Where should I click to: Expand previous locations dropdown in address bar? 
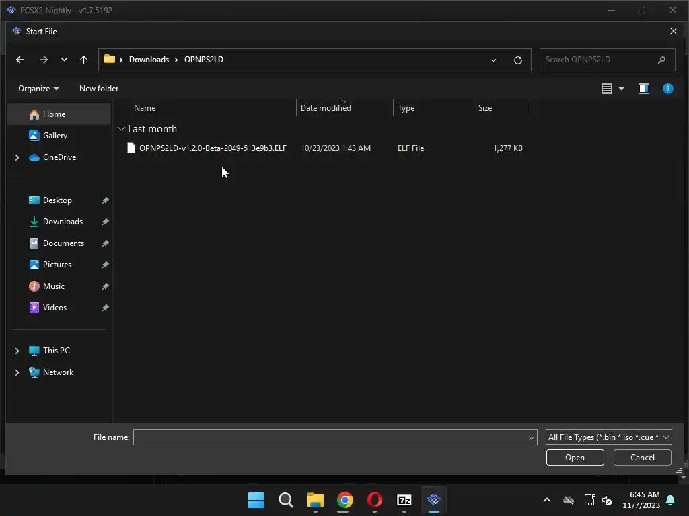(493, 60)
